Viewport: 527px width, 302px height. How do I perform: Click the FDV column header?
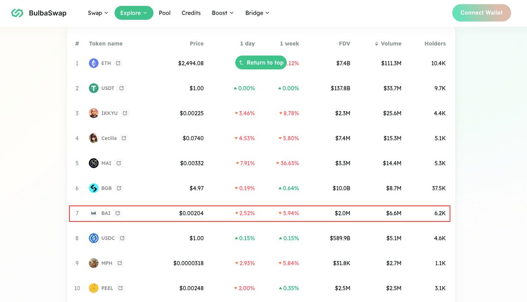click(345, 44)
